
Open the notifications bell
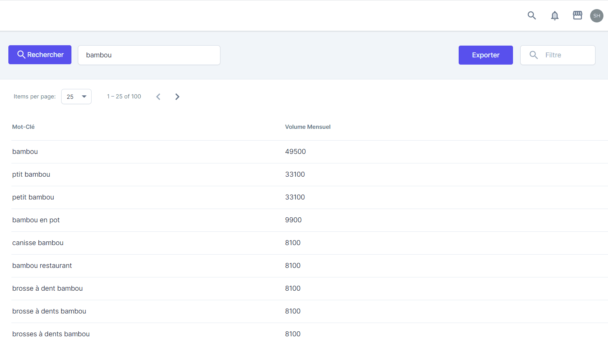click(x=555, y=16)
